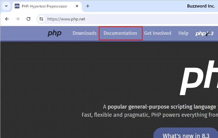Open a new browser tab
Screen dimensions: 218x138
(x=87, y=6)
